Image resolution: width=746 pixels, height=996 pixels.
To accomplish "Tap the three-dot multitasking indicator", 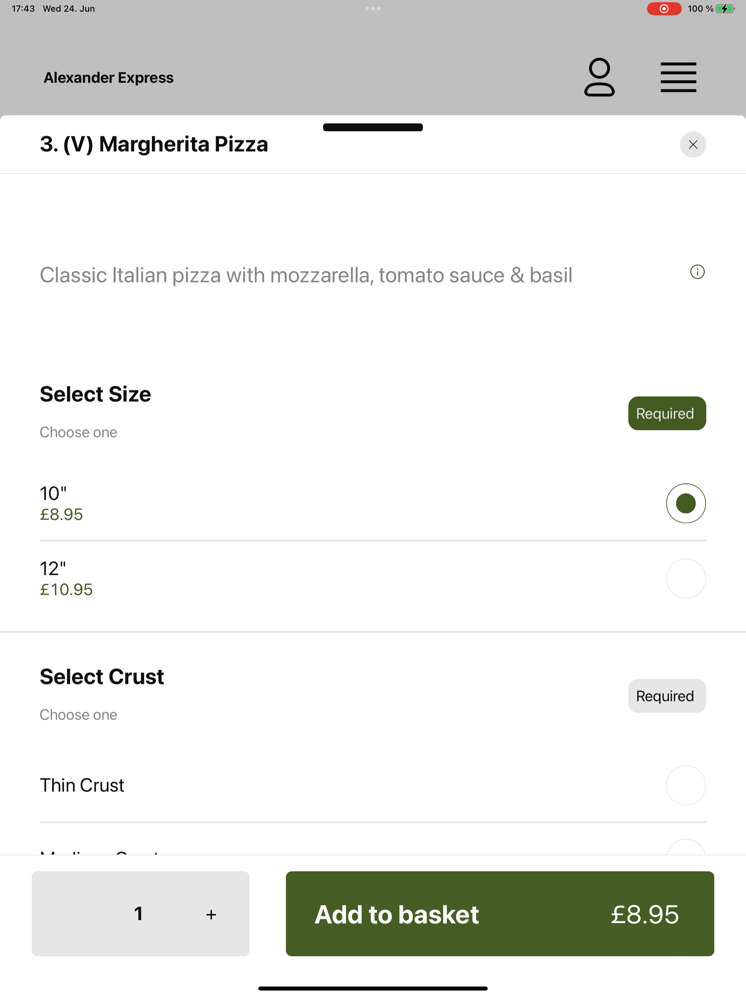I will 373,8.
